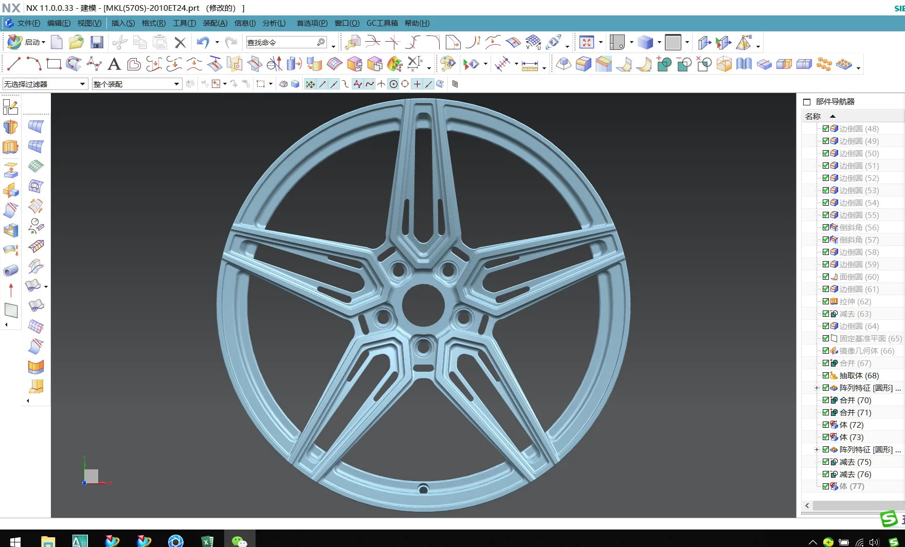Viewport: 905px width, 547px height.
Task: Click the Fit view icon
Action: [586, 42]
